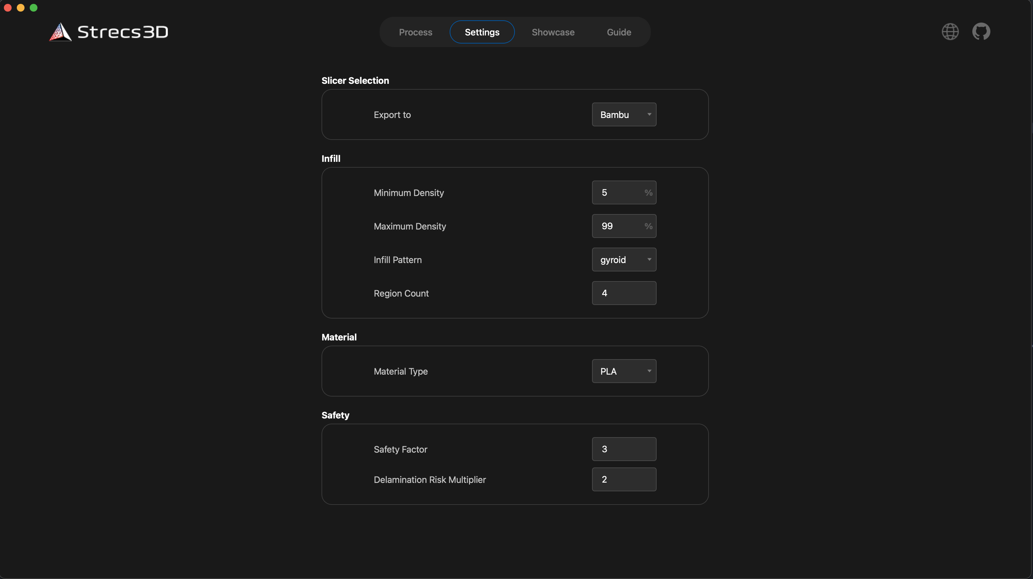This screenshot has height=579, width=1033.
Task: Select the Region Count input
Action: coord(624,293)
